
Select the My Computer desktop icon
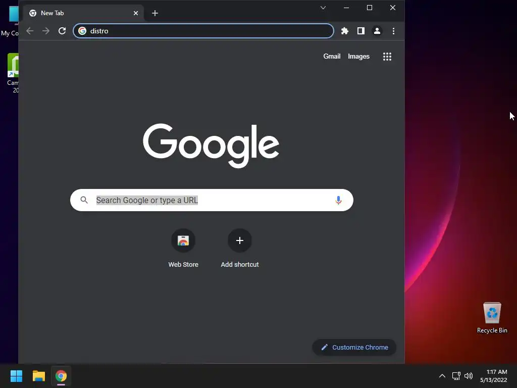point(10,20)
